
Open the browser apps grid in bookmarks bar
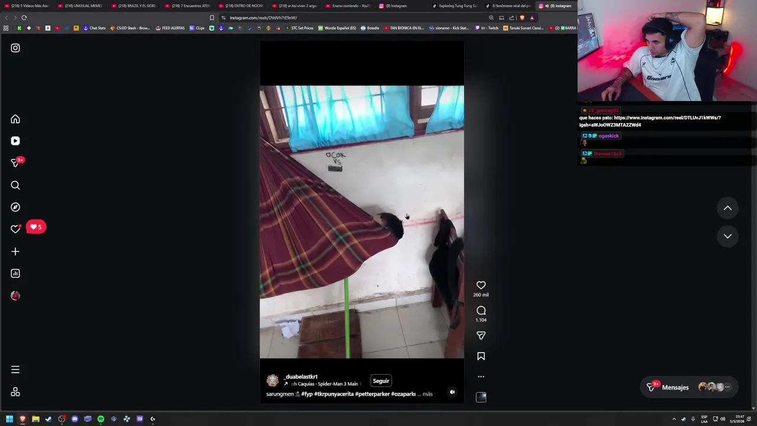(6, 28)
